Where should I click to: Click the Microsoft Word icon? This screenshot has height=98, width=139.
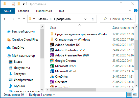(x=52, y=71)
